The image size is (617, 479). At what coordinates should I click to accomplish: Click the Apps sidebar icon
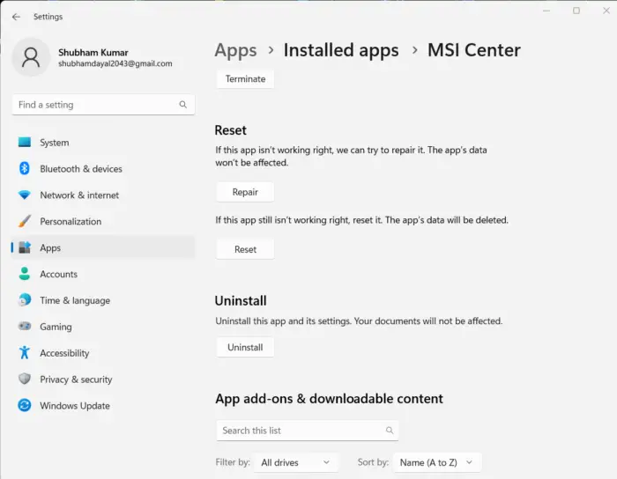click(25, 247)
